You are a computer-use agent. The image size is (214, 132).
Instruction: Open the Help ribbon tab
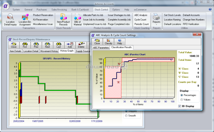coord(127,10)
